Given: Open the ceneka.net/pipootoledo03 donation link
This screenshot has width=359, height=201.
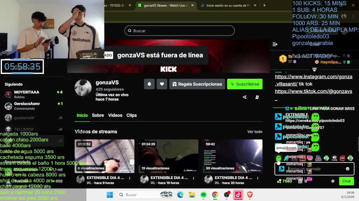Looking at the screenshot, I should coord(315,121).
